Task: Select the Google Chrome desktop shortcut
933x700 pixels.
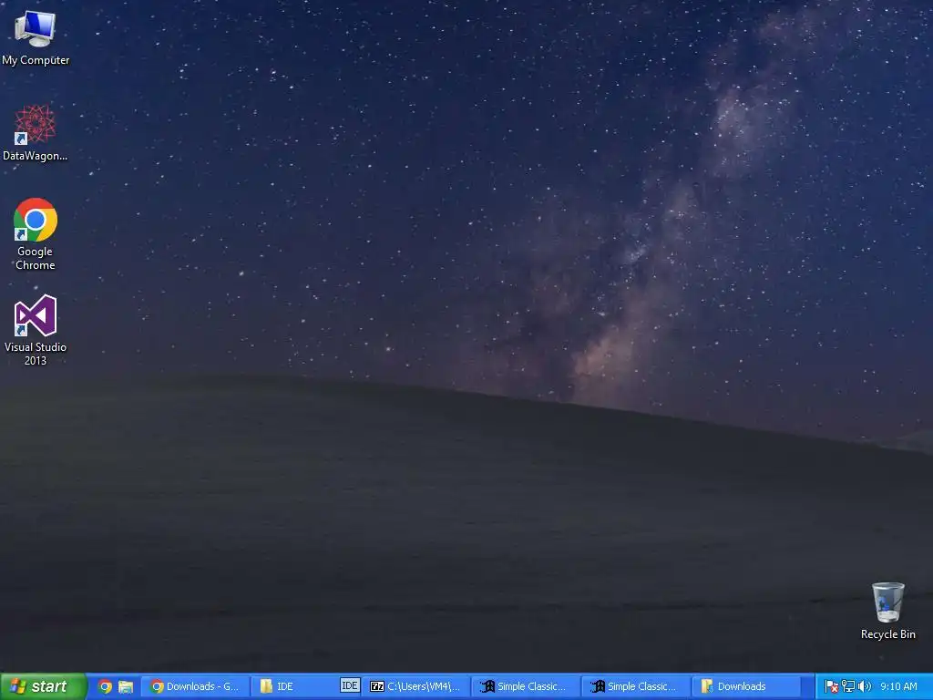Action: [36, 234]
